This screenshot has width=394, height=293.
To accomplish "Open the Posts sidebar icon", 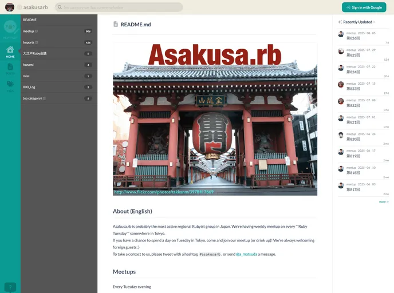I will point(10,69).
